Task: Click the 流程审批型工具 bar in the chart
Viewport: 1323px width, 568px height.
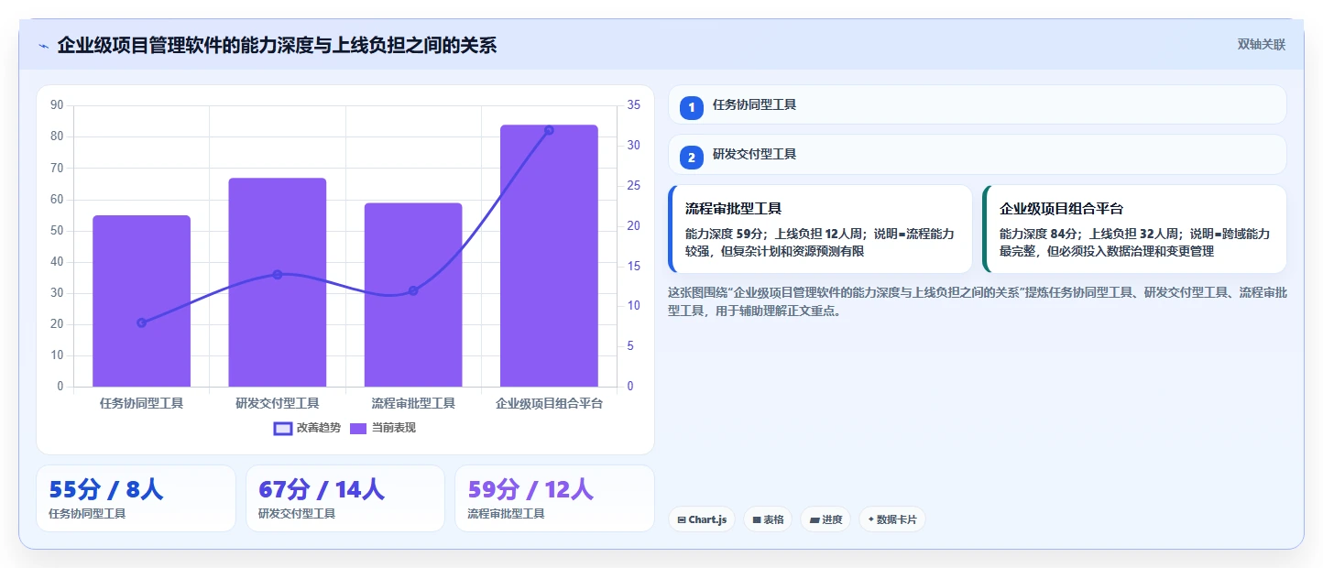Action: 413,295
